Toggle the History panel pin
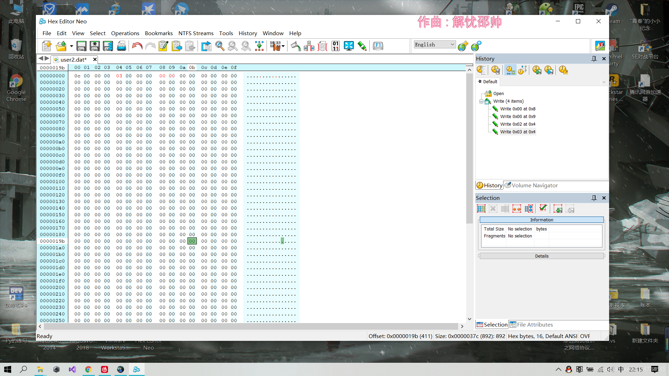Screen dimensions: 669x376 tap(594, 58)
